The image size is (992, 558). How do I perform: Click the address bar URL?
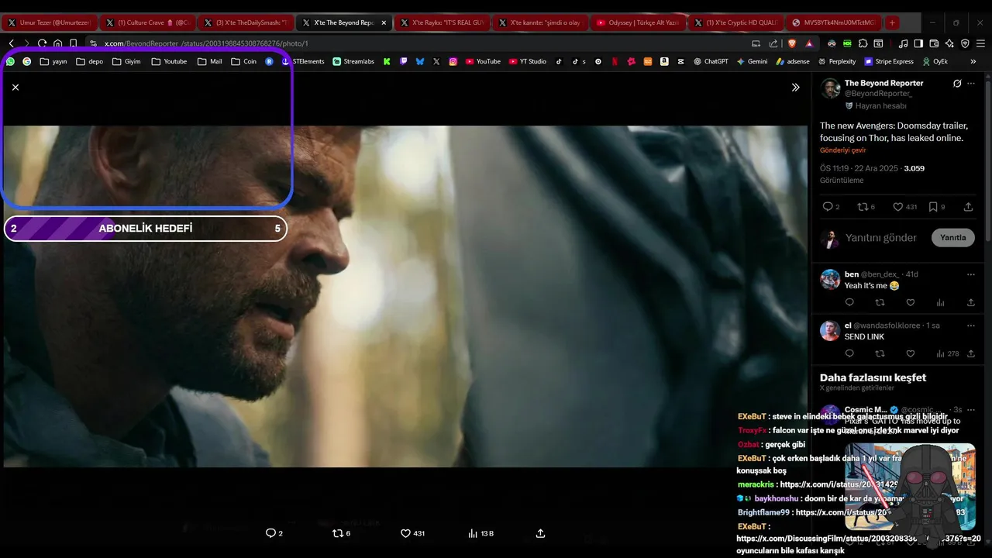point(206,43)
